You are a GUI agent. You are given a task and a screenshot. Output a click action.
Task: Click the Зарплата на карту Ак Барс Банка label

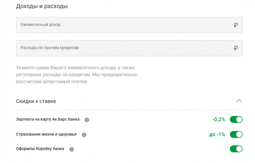48,120
